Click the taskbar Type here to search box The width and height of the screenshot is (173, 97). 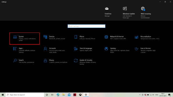pos(25,95)
